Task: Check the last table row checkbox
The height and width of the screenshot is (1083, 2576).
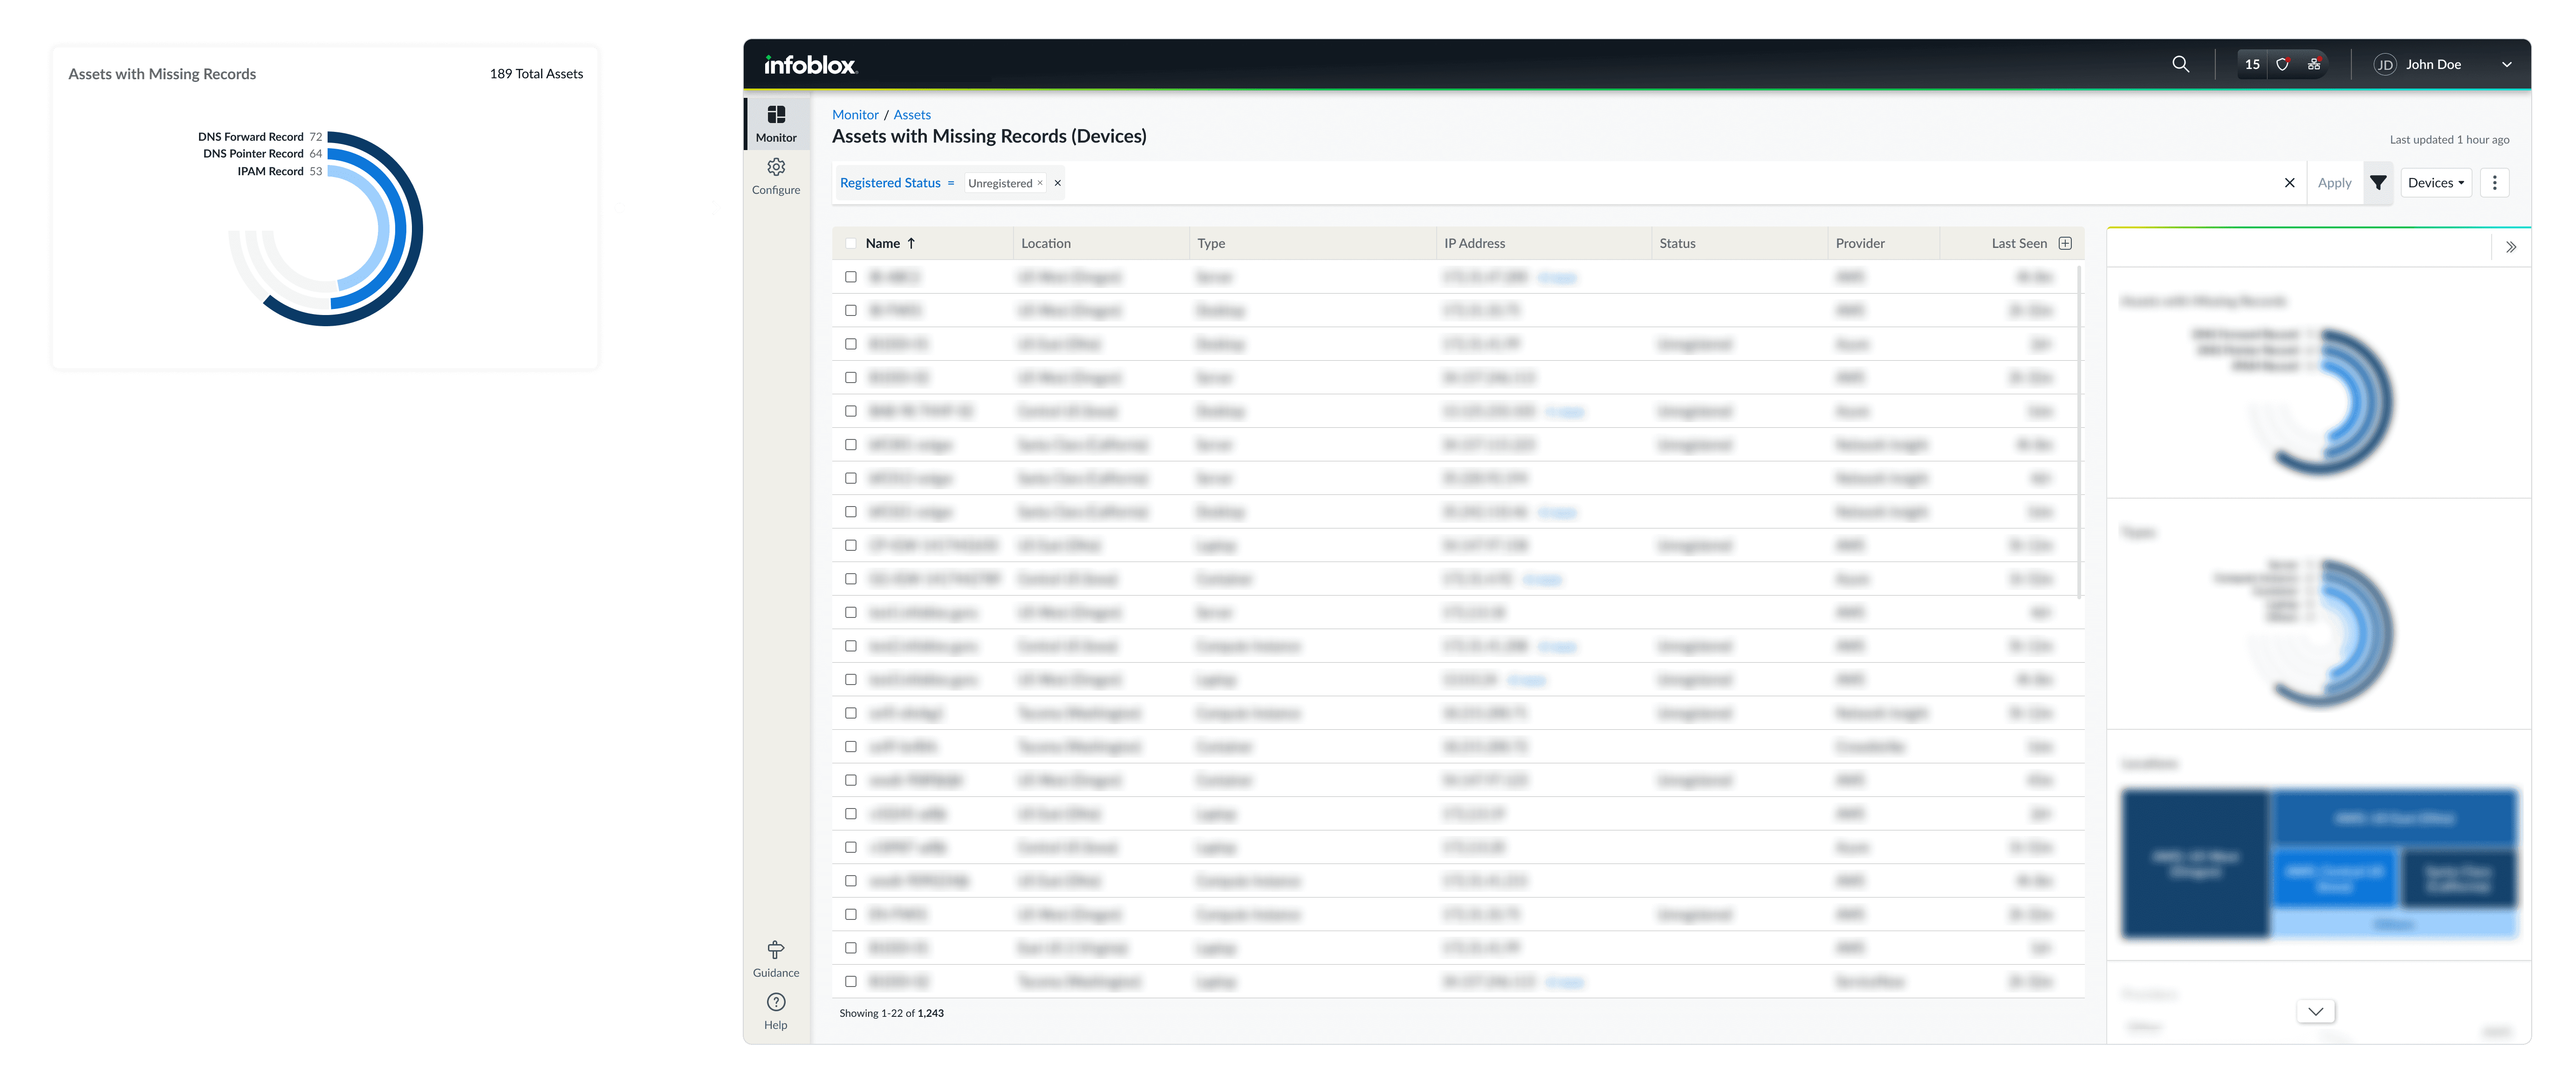Action: (x=850, y=981)
